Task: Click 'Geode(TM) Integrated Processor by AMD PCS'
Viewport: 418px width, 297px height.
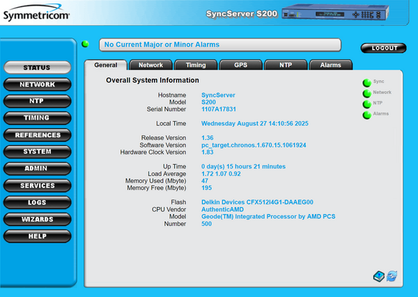Action: pos(268,216)
